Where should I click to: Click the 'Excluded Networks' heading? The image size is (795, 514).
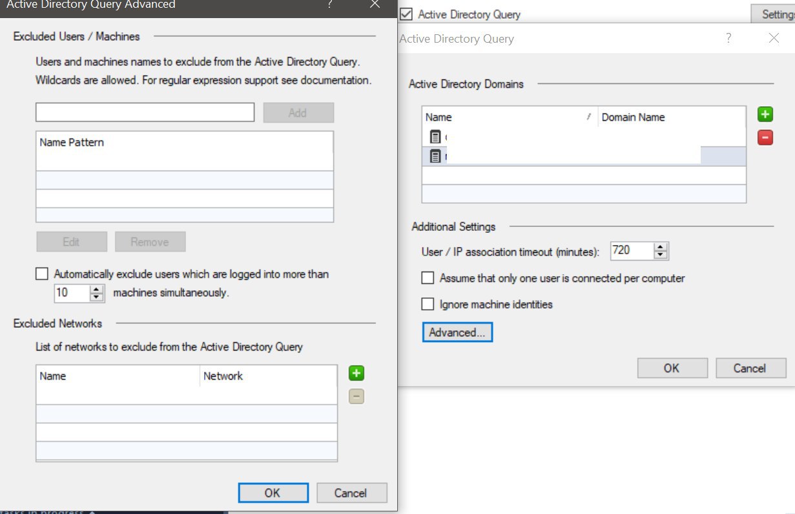[57, 323]
